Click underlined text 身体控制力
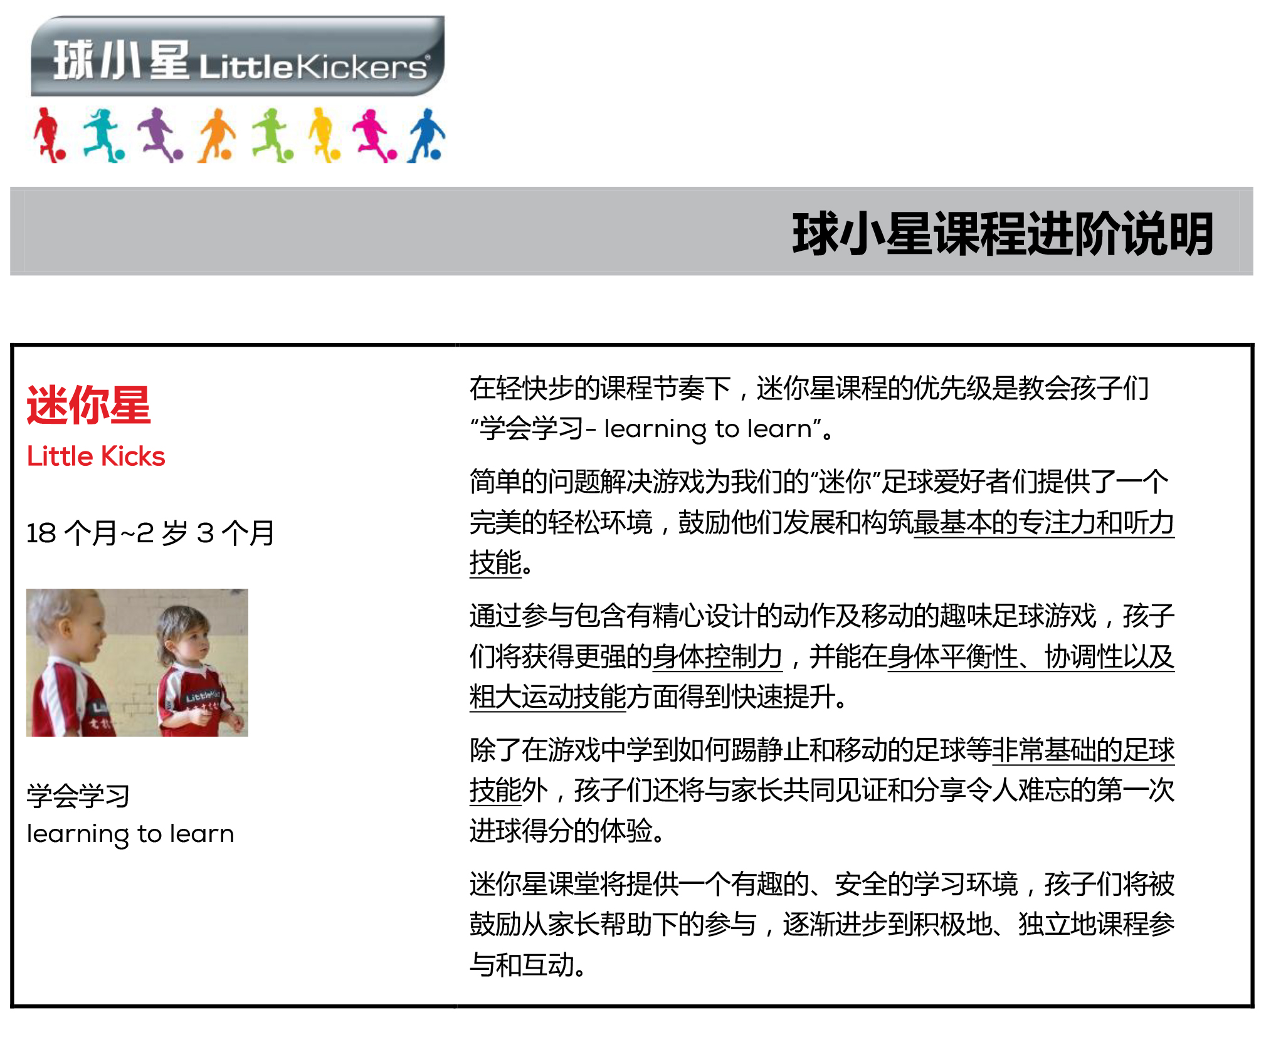The height and width of the screenshot is (1052, 1271). coord(717,656)
